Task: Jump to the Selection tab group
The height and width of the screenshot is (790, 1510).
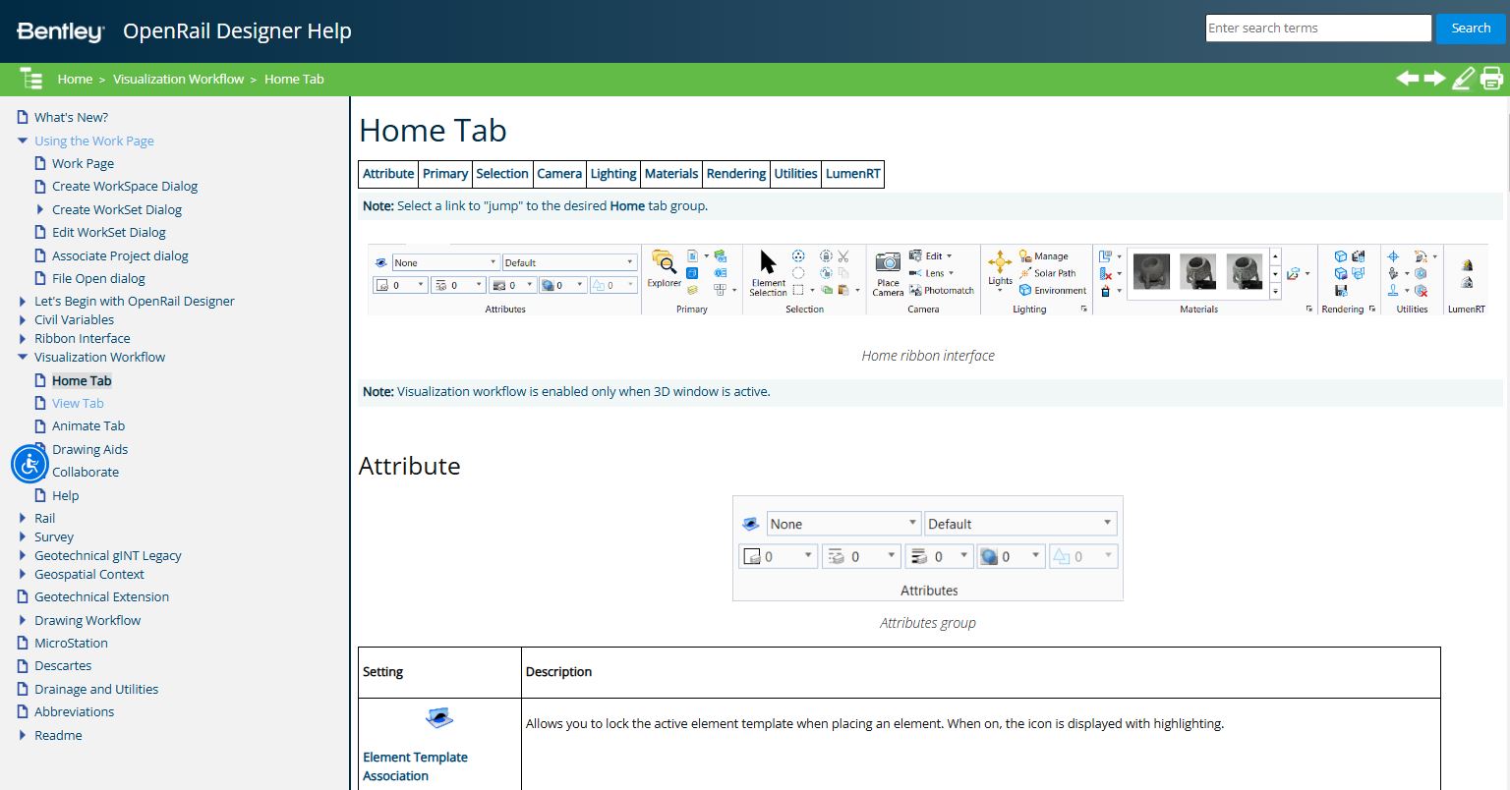Action: coord(502,174)
